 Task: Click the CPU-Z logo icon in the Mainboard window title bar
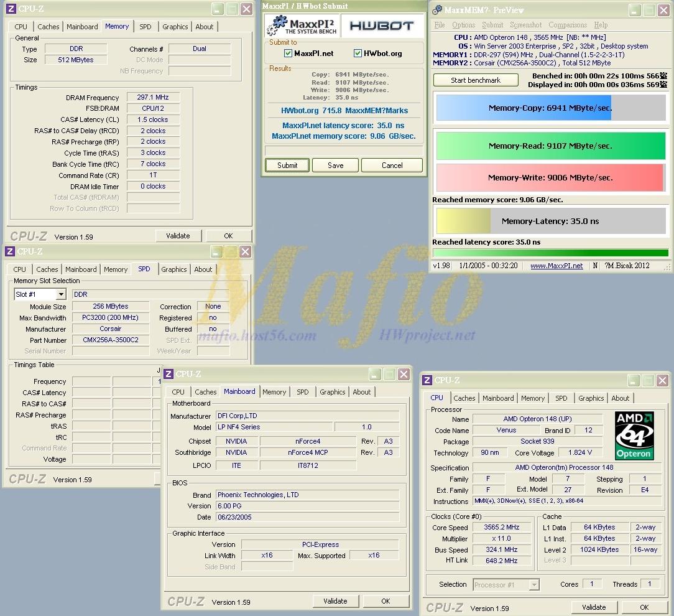tap(168, 374)
